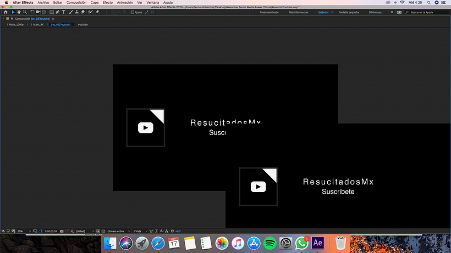Open the youtube breadcrumb composition

tap(83, 25)
